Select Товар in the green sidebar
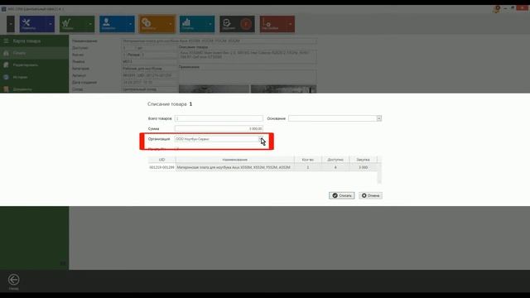Viewport: 530px width, 298px height. [x=34, y=53]
